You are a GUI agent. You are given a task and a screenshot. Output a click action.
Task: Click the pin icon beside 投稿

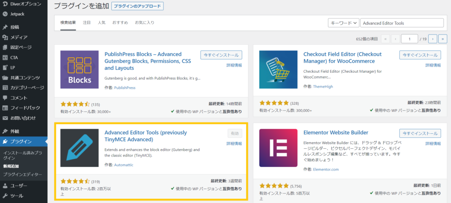5,28
